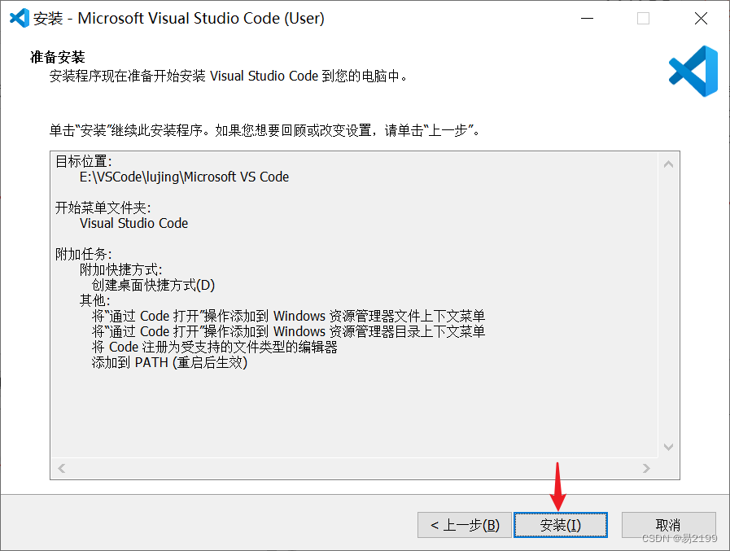
Task: Click the VS Code icon in title bar
Action: pos(20,18)
